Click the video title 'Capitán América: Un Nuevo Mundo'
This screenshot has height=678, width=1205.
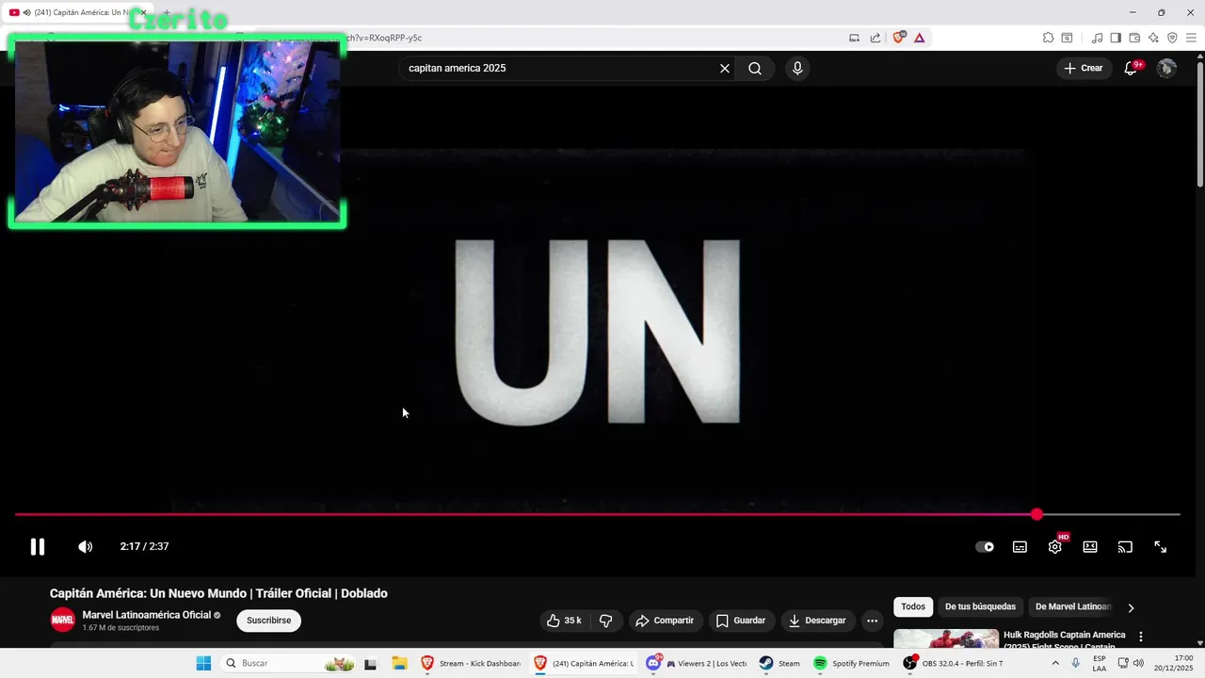218,593
